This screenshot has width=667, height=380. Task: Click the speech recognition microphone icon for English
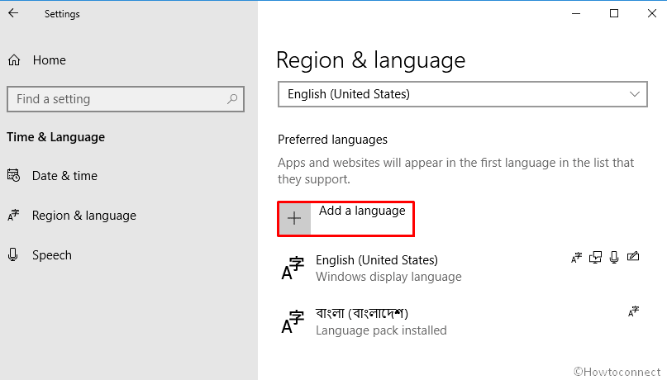click(x=614, y=257)
